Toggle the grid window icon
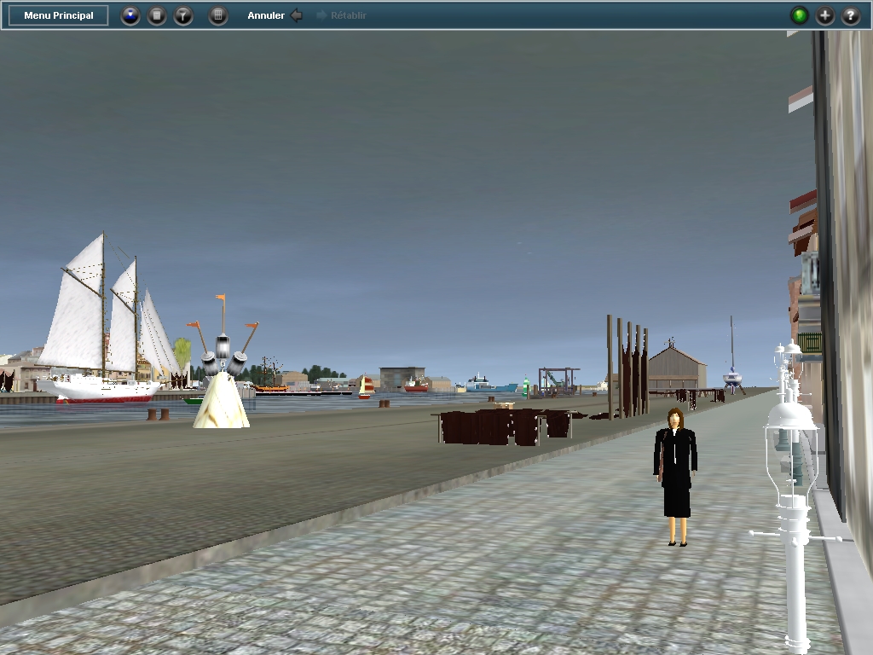 pyautogui.click(x=218, y=15)
